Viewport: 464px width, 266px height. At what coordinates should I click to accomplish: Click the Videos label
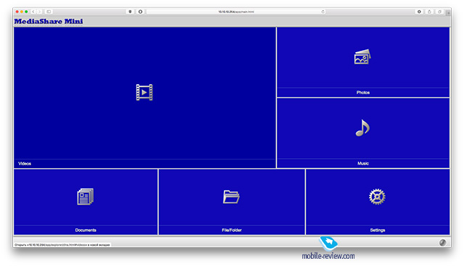pyautogui.click(x=25, y=164)
